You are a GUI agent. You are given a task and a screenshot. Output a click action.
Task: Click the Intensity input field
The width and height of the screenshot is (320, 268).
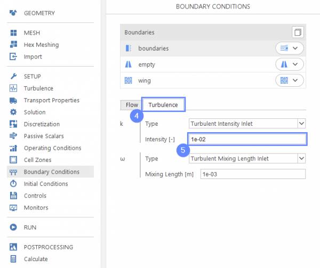pyautogui.click(x=247, y=139)
